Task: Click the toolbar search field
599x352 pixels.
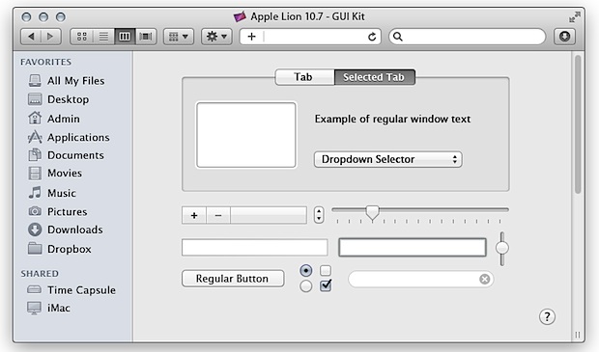Action: pos(468,37)
